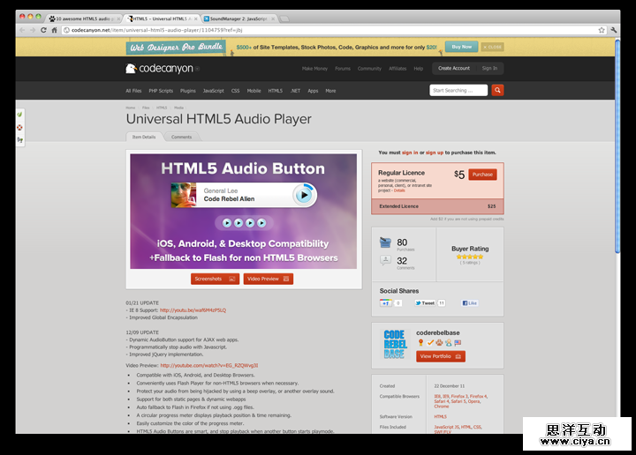This screenshot has height=455, width=636.
Task: Click the page vertical scrollbar
Action: click(617, 145)
